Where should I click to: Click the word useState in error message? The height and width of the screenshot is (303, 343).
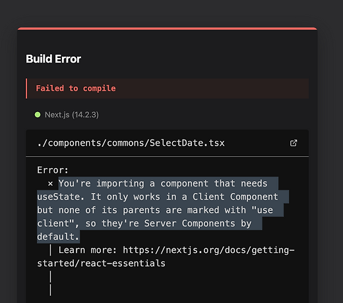60,197
